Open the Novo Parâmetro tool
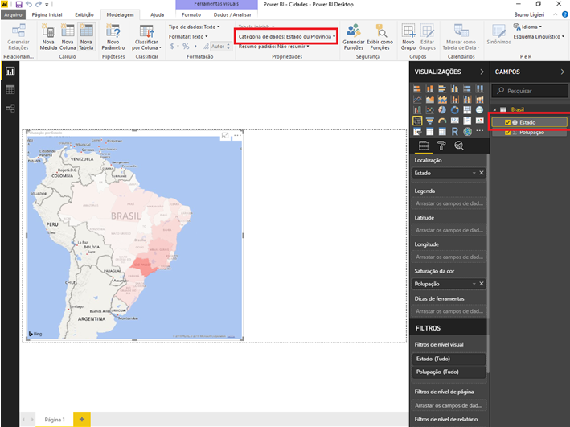Image resolution: width=570 pixels, height=427 pixels. (x=113, y=37)
